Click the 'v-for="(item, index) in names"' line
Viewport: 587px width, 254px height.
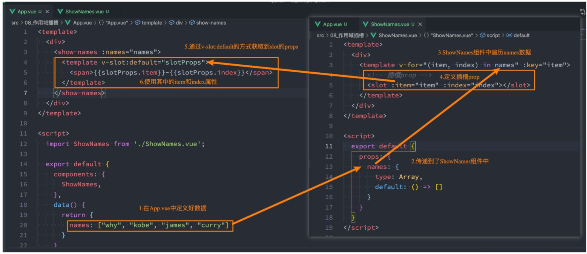465,65
